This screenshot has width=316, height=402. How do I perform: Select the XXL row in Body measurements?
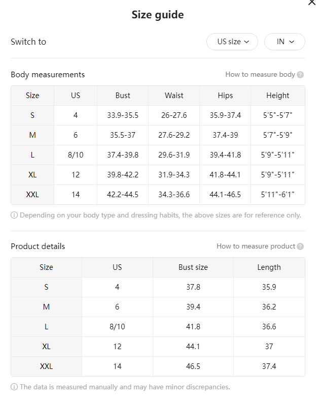pyautogui.click(x=158, y=195)
